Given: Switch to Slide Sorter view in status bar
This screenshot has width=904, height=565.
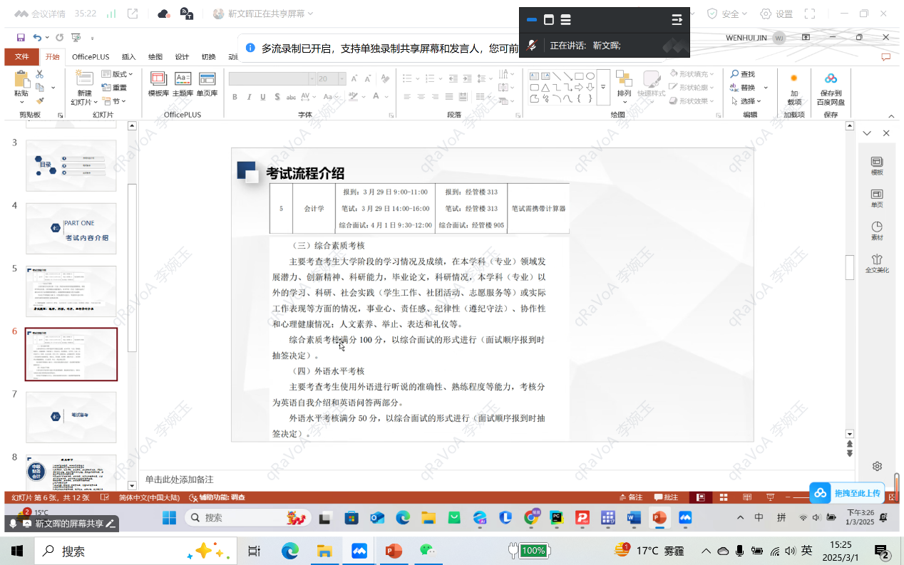Looking at the screenshot, I should pos(724,497).
